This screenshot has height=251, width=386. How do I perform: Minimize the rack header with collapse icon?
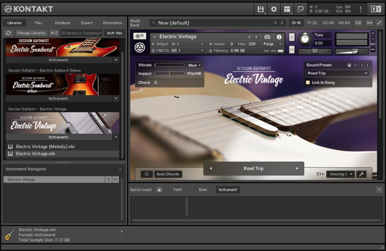[379, 23]
